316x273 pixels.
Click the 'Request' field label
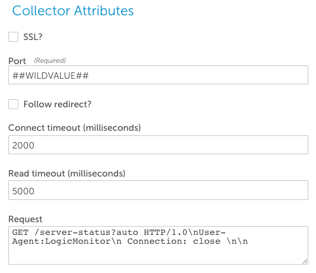click(x=25, y=219)
